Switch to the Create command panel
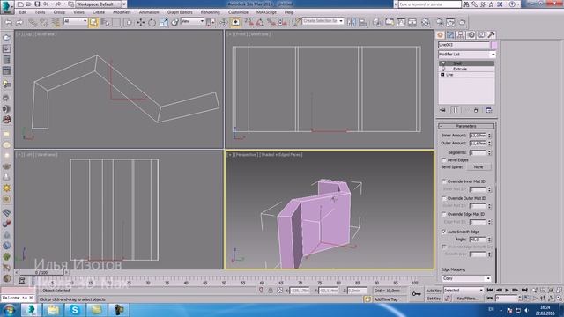Viewport: 564px width, 317px height. pyautogui.click(x=440, y=35)
